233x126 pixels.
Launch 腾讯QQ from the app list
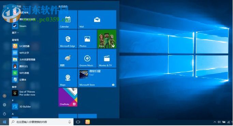pyautogui.click(x=20, y=66)
